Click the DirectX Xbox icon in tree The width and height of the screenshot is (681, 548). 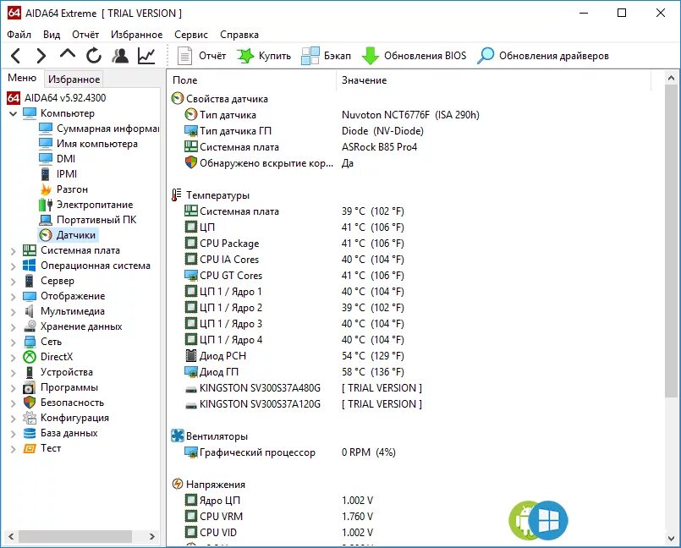pyautogui.click(x=30, y=357)
